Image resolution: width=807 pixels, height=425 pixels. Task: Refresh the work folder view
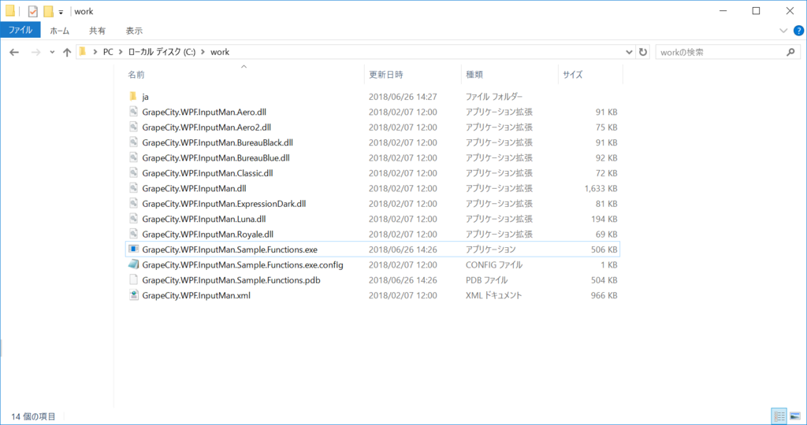643,52
